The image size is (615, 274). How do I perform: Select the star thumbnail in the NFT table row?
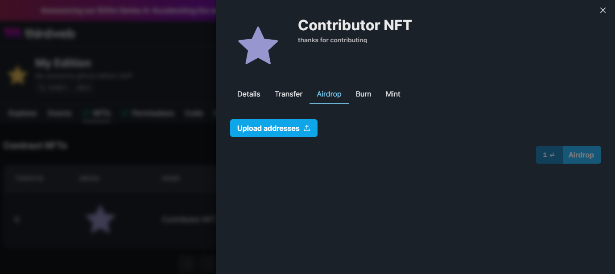coord(100,219)
